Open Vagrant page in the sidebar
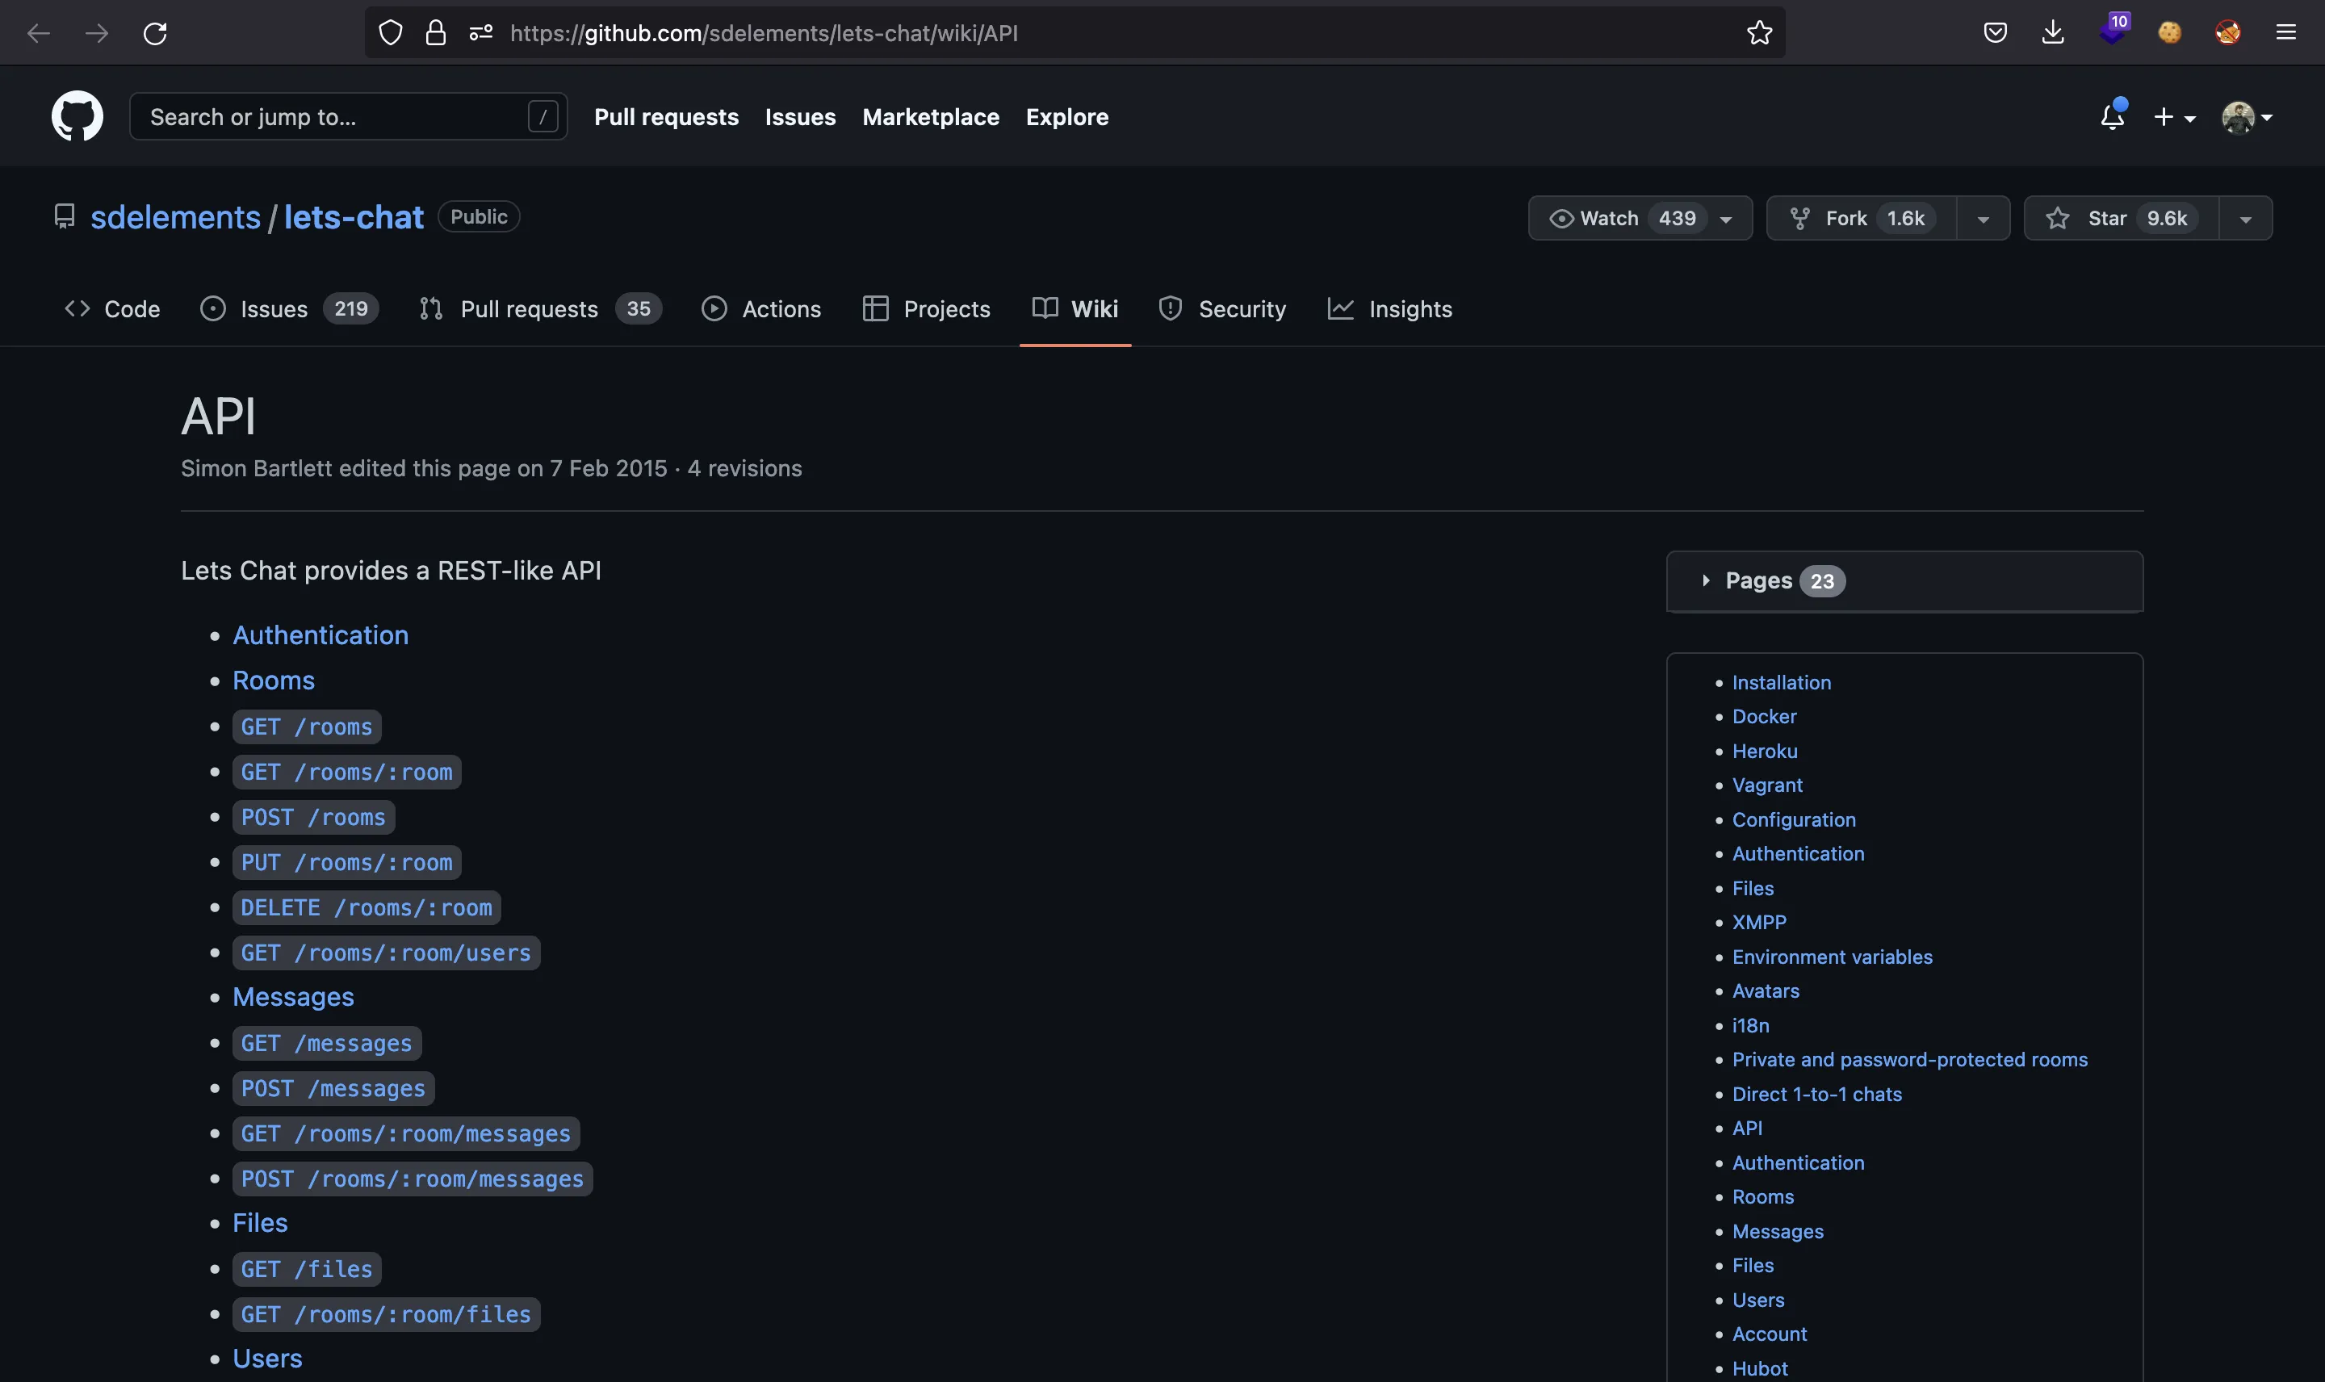Image resolution: width=2325 pixels, height=1382 pixels. [x=1766, y=785]
